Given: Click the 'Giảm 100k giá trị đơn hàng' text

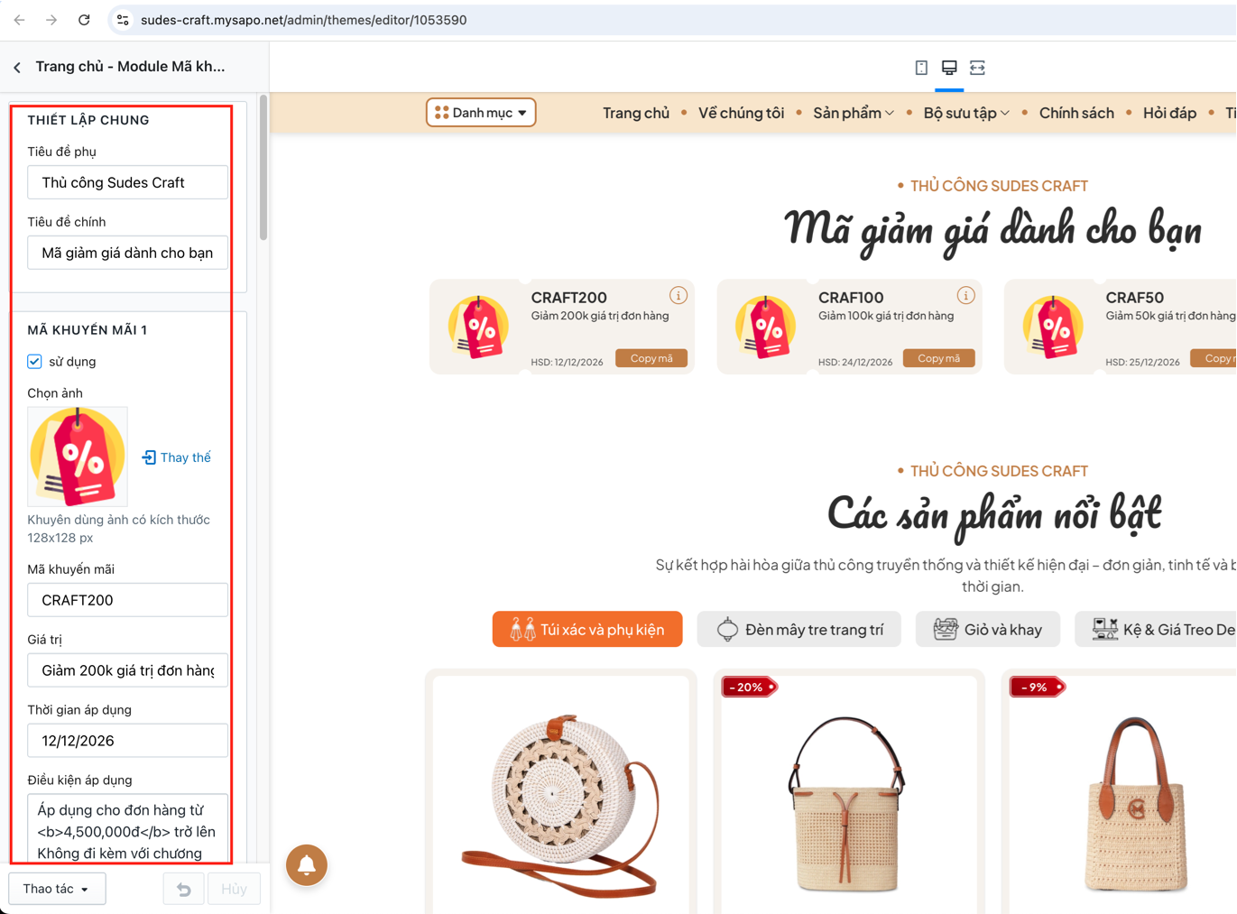Looking at the screenshot, I should [886, 316].
